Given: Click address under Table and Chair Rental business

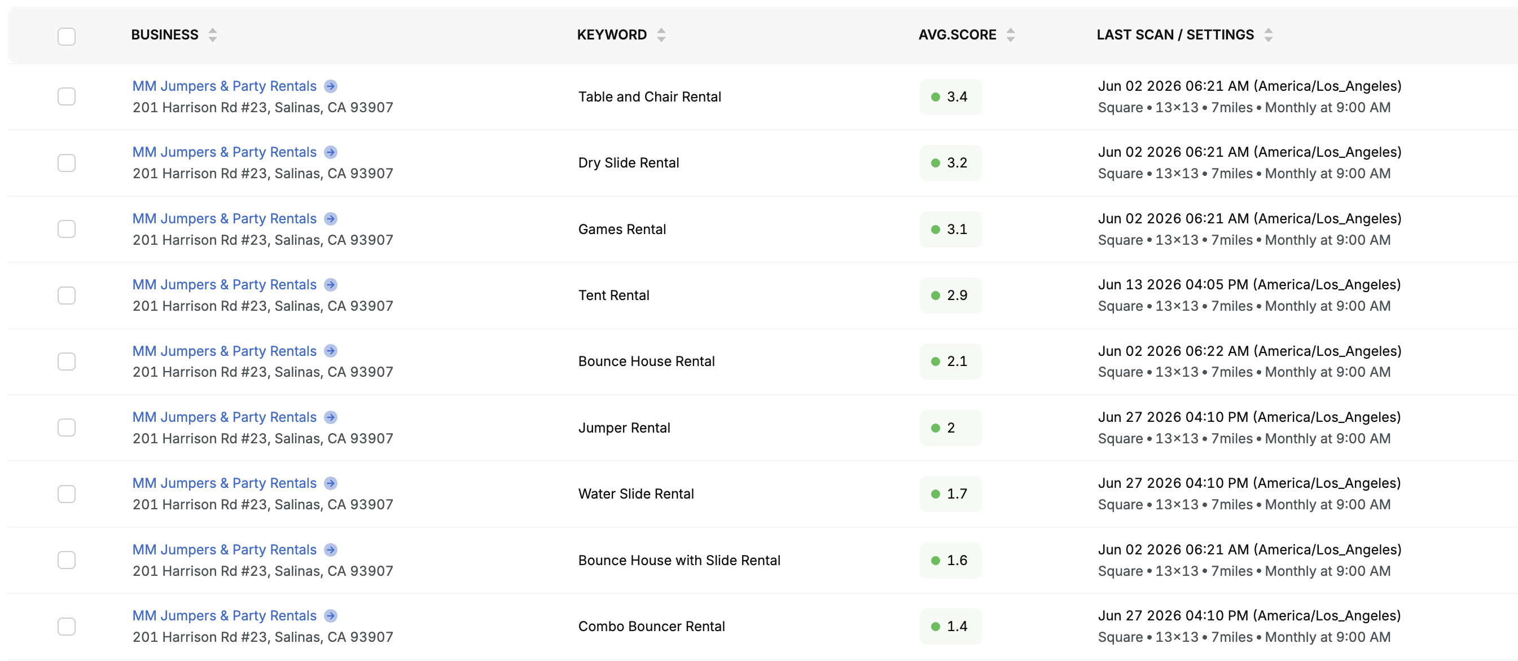Looking at the screenshot, I should coord(262,107).
